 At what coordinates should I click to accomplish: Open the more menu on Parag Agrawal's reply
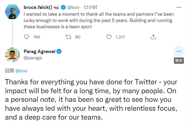[179, 51]
